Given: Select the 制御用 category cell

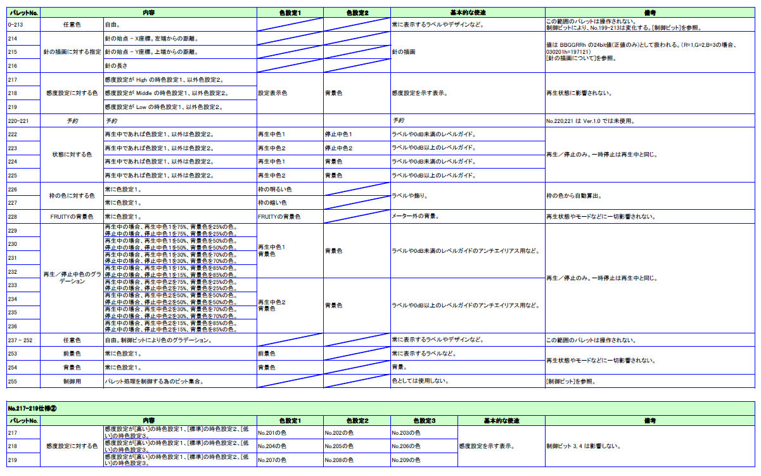Looking at the screenshot, I should coord(72,382).
